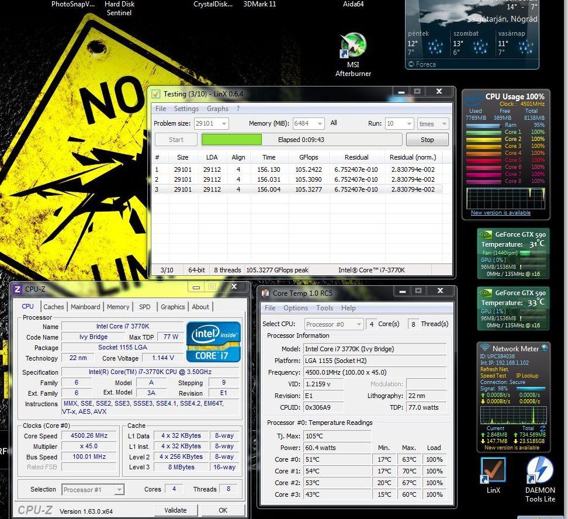Viewport: 568px width, 519px height.
Task: Click the Intel logo in CPU Usage gadget
Action: (473, 99)
